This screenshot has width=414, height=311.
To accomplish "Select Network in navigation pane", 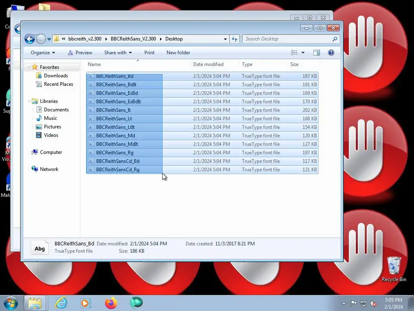I will pos(49,169).
